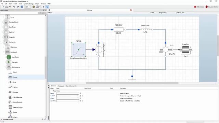Open the Systems Biology menu

tap(28, 4)
